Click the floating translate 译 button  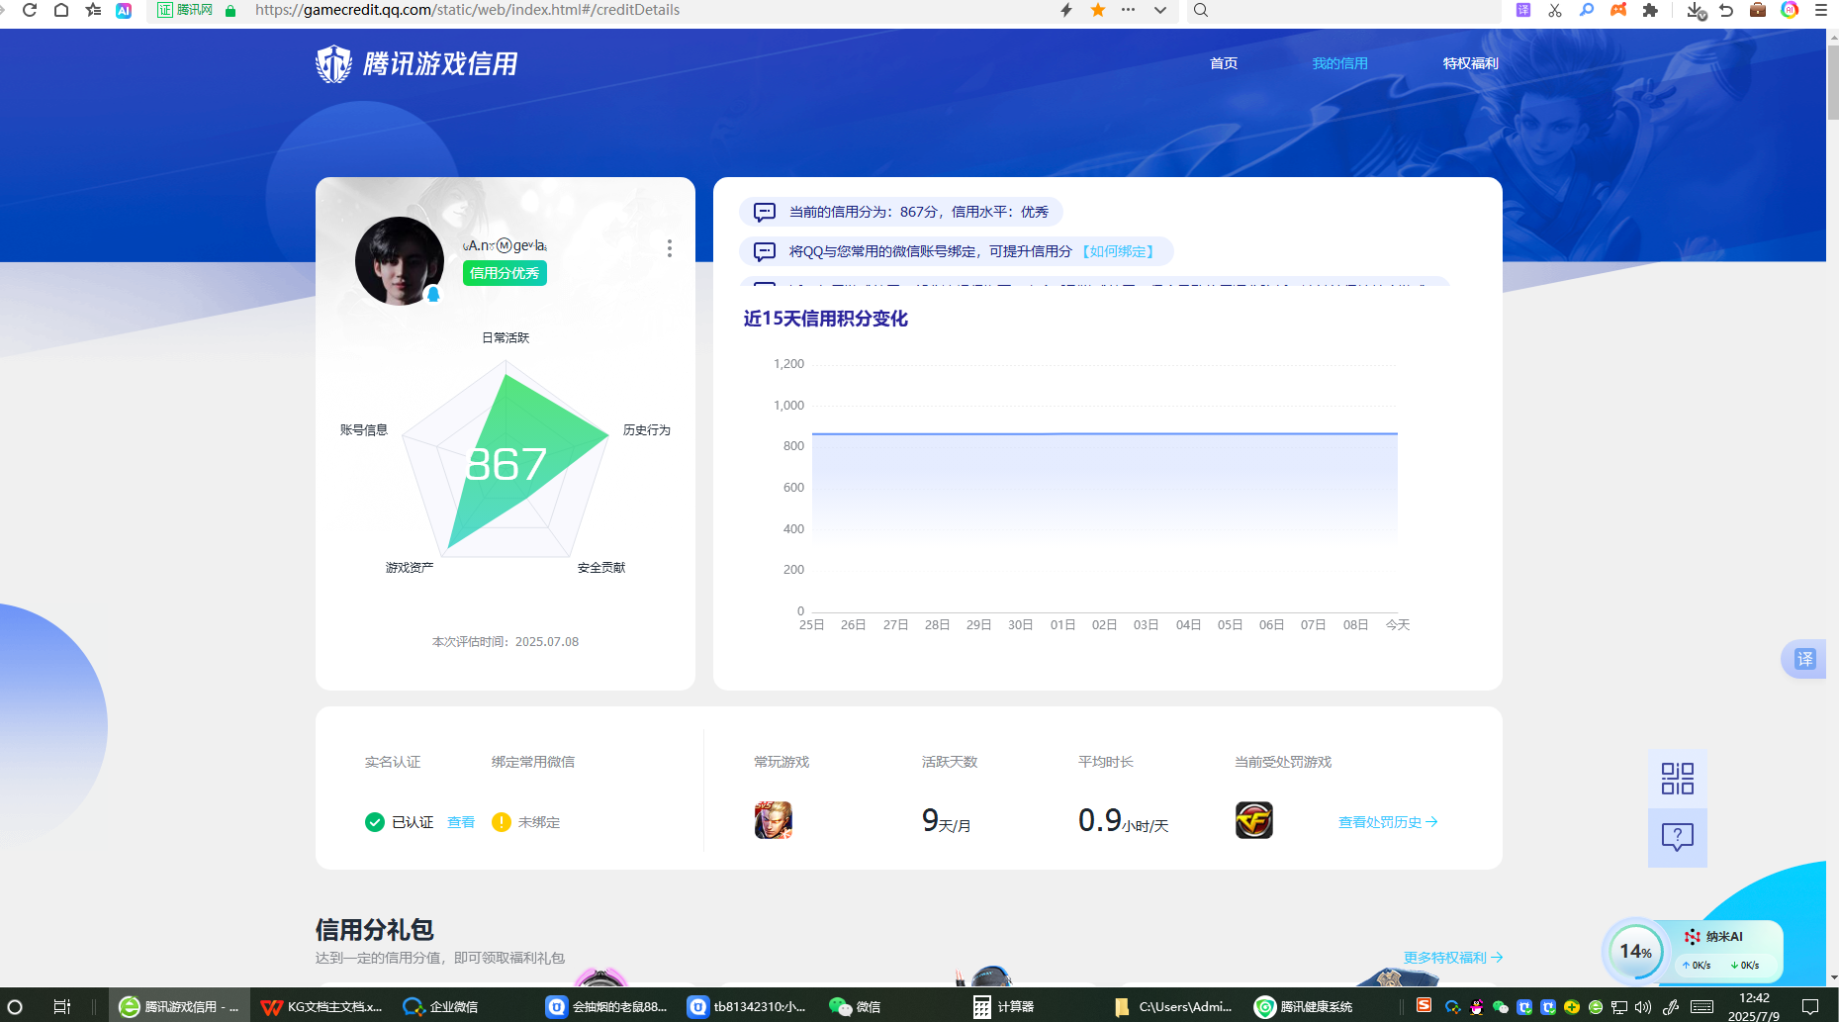[1804, 659]
